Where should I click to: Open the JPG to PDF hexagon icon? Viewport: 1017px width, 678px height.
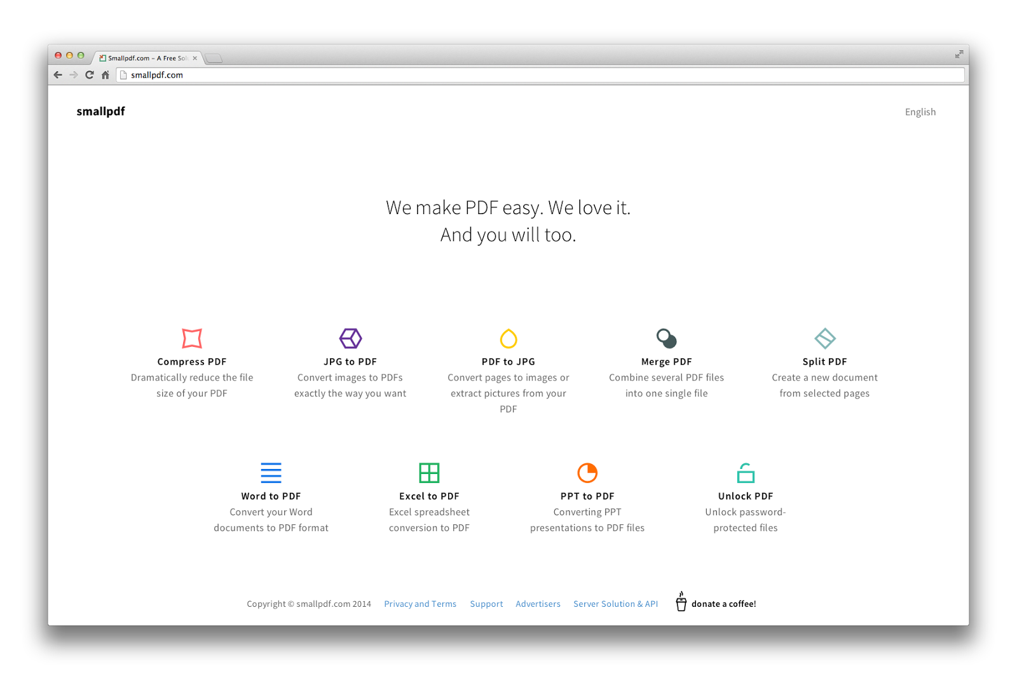tap(350, 338)
